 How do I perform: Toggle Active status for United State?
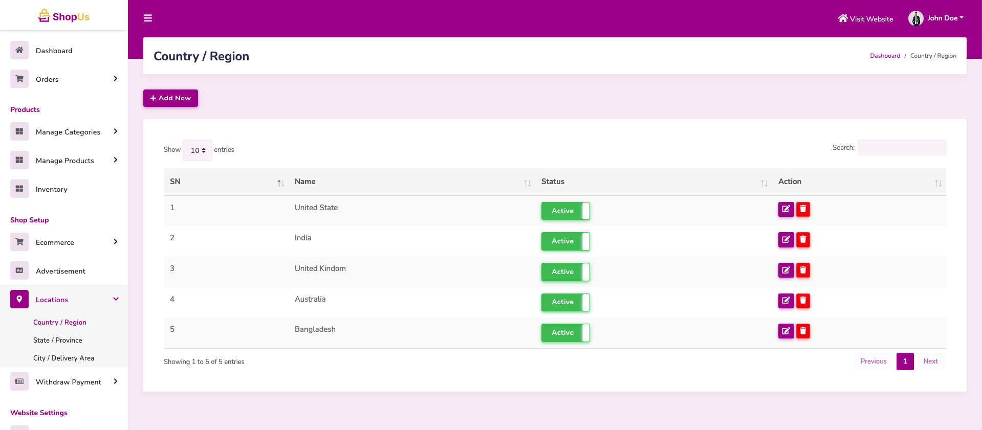(565, 211)
